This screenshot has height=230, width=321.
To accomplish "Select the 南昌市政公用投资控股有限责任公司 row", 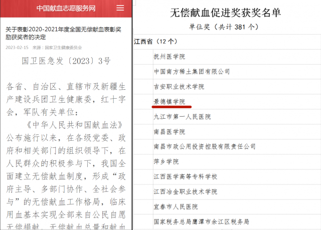I will [x=205, y=147].
